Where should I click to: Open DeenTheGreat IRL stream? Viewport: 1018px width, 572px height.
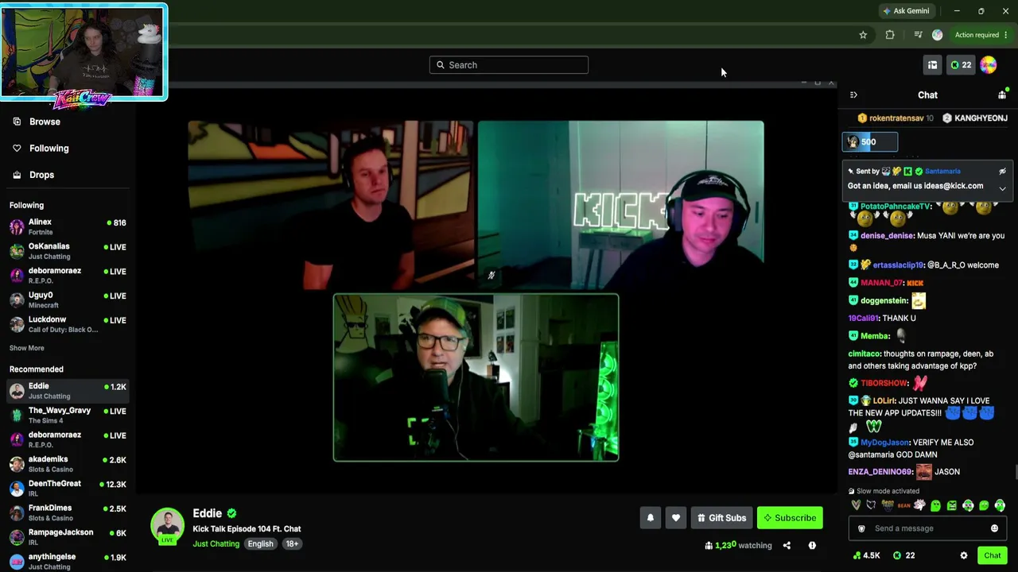(x=68, y=488)
